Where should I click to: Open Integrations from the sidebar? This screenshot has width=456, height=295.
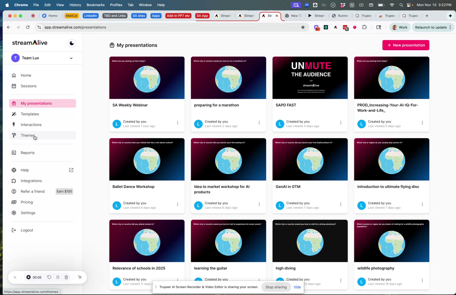point(30,181)
